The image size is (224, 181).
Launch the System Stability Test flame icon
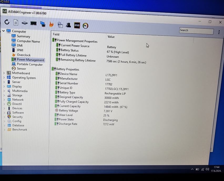coord(52,24)
